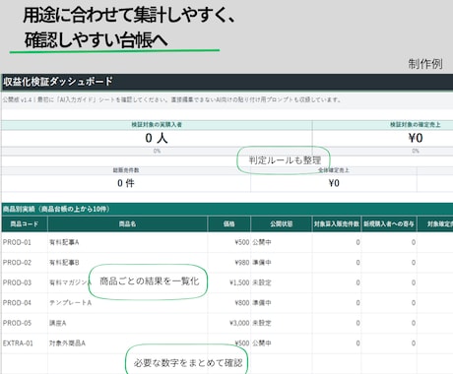Click the 有料記事B product name cell

(x=127, y=263)
